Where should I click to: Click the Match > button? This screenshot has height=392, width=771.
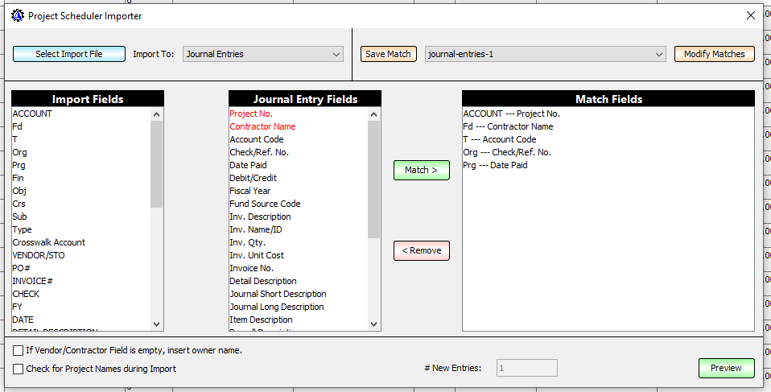click(x=421, y=170)
